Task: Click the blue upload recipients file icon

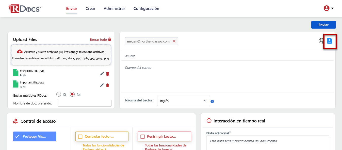Action: pyautogui.click(x=330, y=41)
